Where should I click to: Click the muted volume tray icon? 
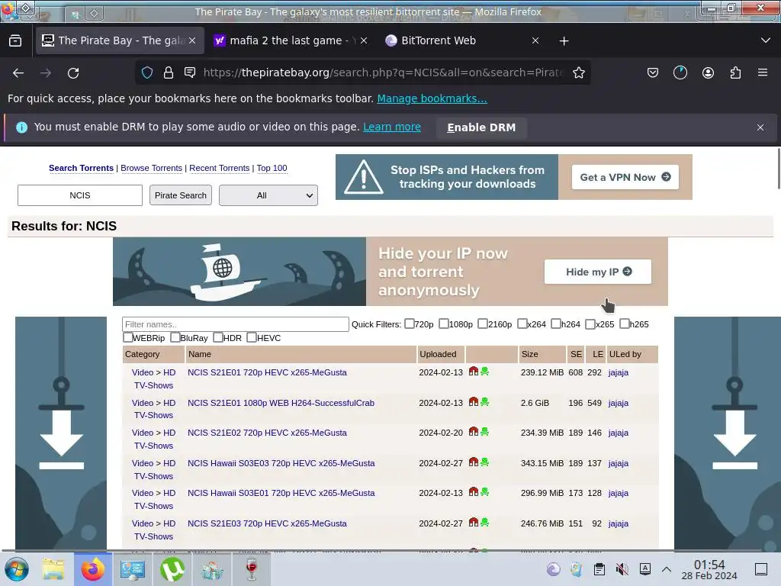pyautogui.click(x=622, y=569)
